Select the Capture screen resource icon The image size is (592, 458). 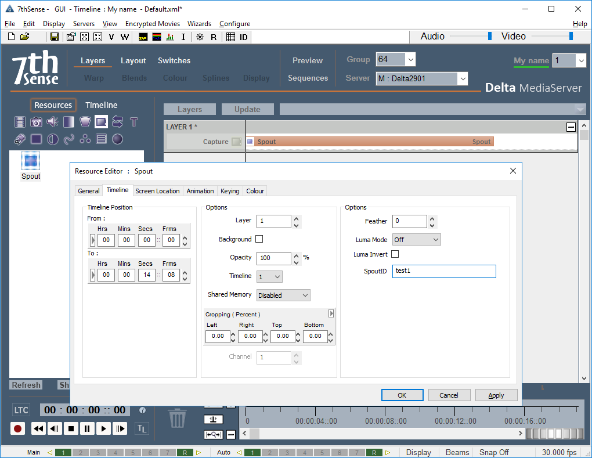coord(101,122)
